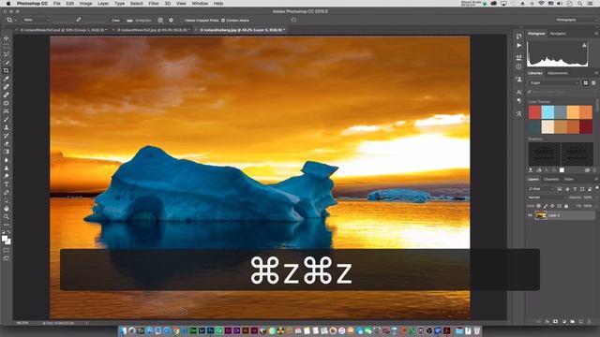The image size is (600, 337).
Task: Open the Window menu
Action: [200, 4]
